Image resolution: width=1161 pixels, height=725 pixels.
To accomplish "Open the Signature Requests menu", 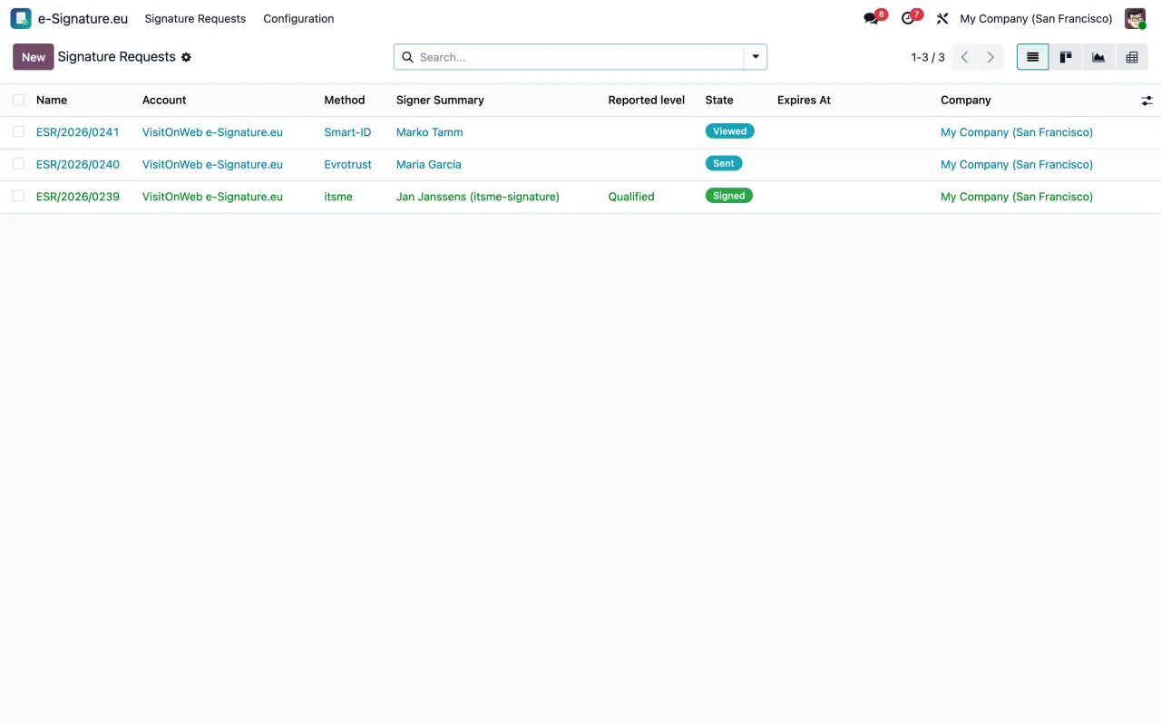I will point(195,18).
